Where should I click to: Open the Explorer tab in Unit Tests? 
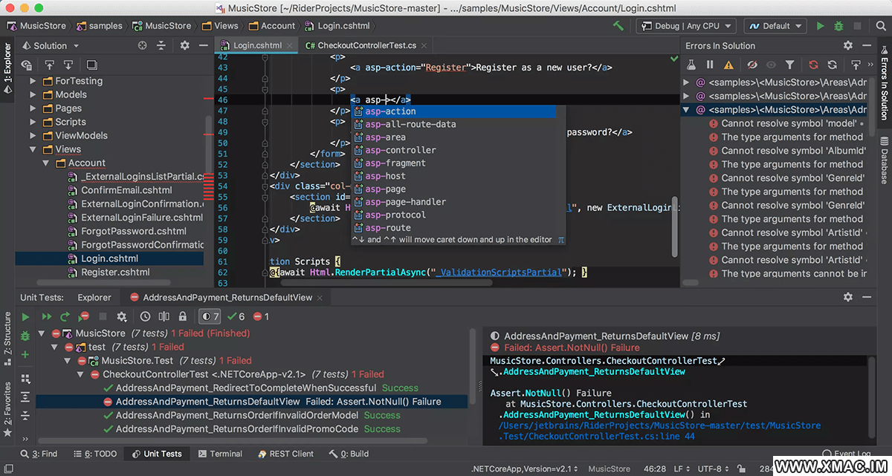click(x=94, y=297)
